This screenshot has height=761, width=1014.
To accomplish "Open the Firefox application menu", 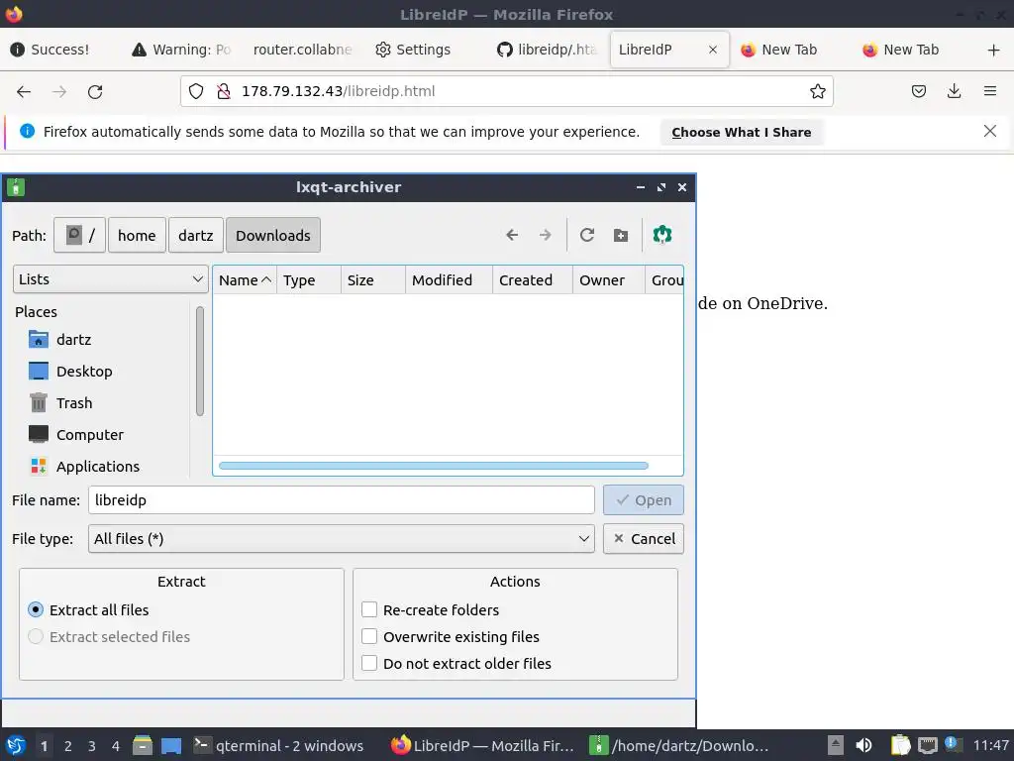I will click(x=989, y=91).
